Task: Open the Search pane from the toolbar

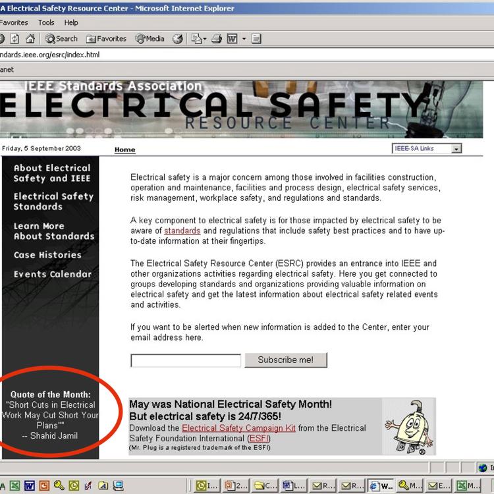Action: click(x=61, y=39)
